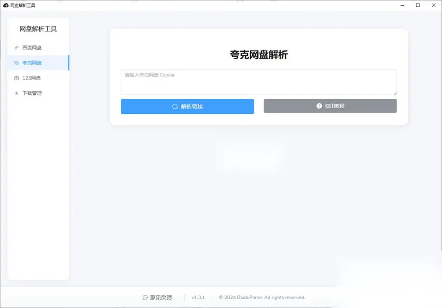442x308 pixels.
Task: Click the 网盘解析工具 sidebar heading
Action: (38, 29)
